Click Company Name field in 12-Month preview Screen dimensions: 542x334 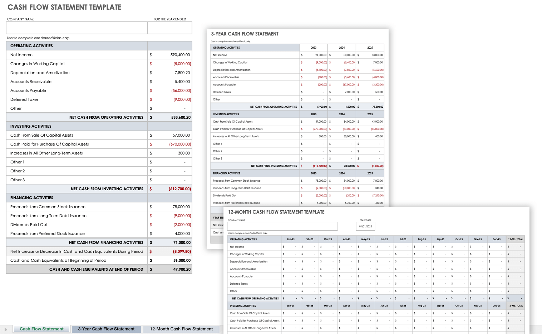pyautogui.click(x=282, y=226)
